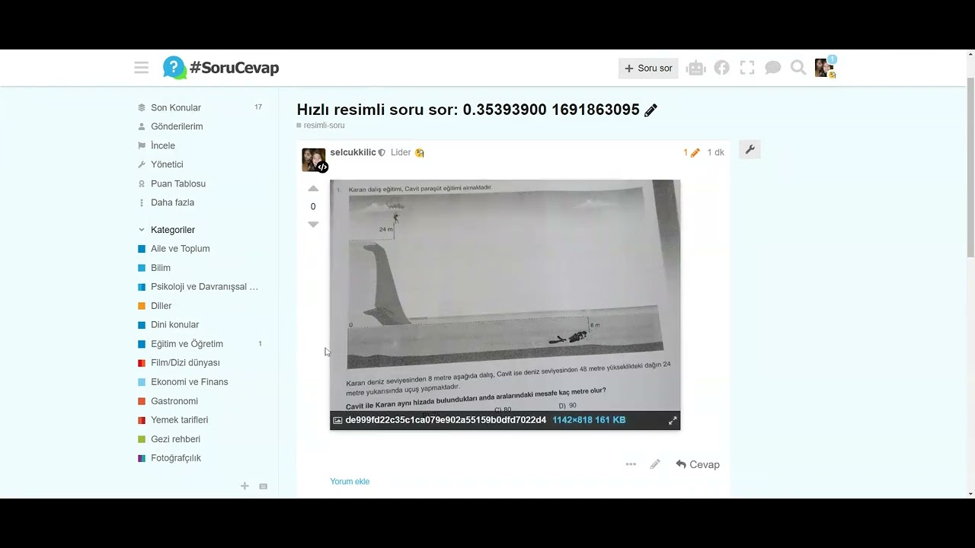This screenshot has height=548, width=975.
Task: Open the robot assistant icon in header
Action: coord(695,68)
